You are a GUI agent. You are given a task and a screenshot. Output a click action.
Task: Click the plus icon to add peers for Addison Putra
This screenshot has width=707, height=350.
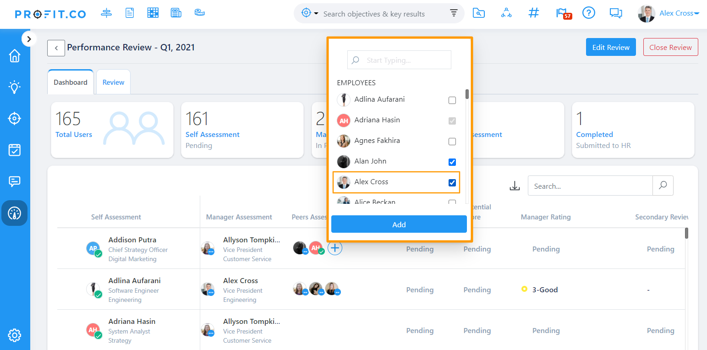tap(335, 248)
